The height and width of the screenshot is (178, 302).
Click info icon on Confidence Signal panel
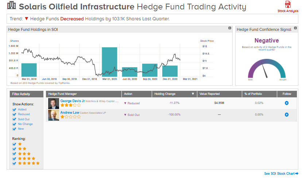(x=296, y=28)
